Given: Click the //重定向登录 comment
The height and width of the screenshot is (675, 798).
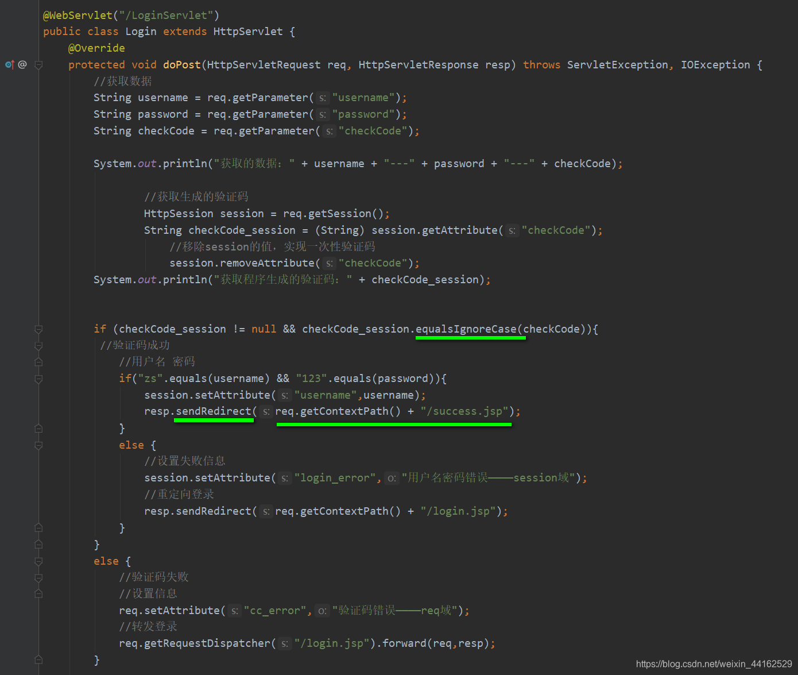Looking at the screenshot, I should click(179, 494).
